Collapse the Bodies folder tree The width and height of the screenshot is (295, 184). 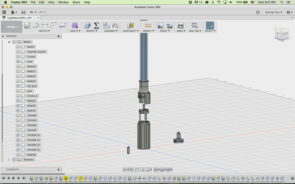click(x=9, y=42)
